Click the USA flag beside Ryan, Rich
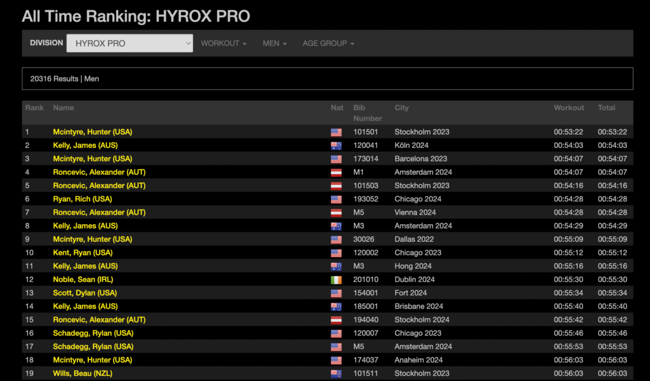Screen dimensions: 650x381 336,199
